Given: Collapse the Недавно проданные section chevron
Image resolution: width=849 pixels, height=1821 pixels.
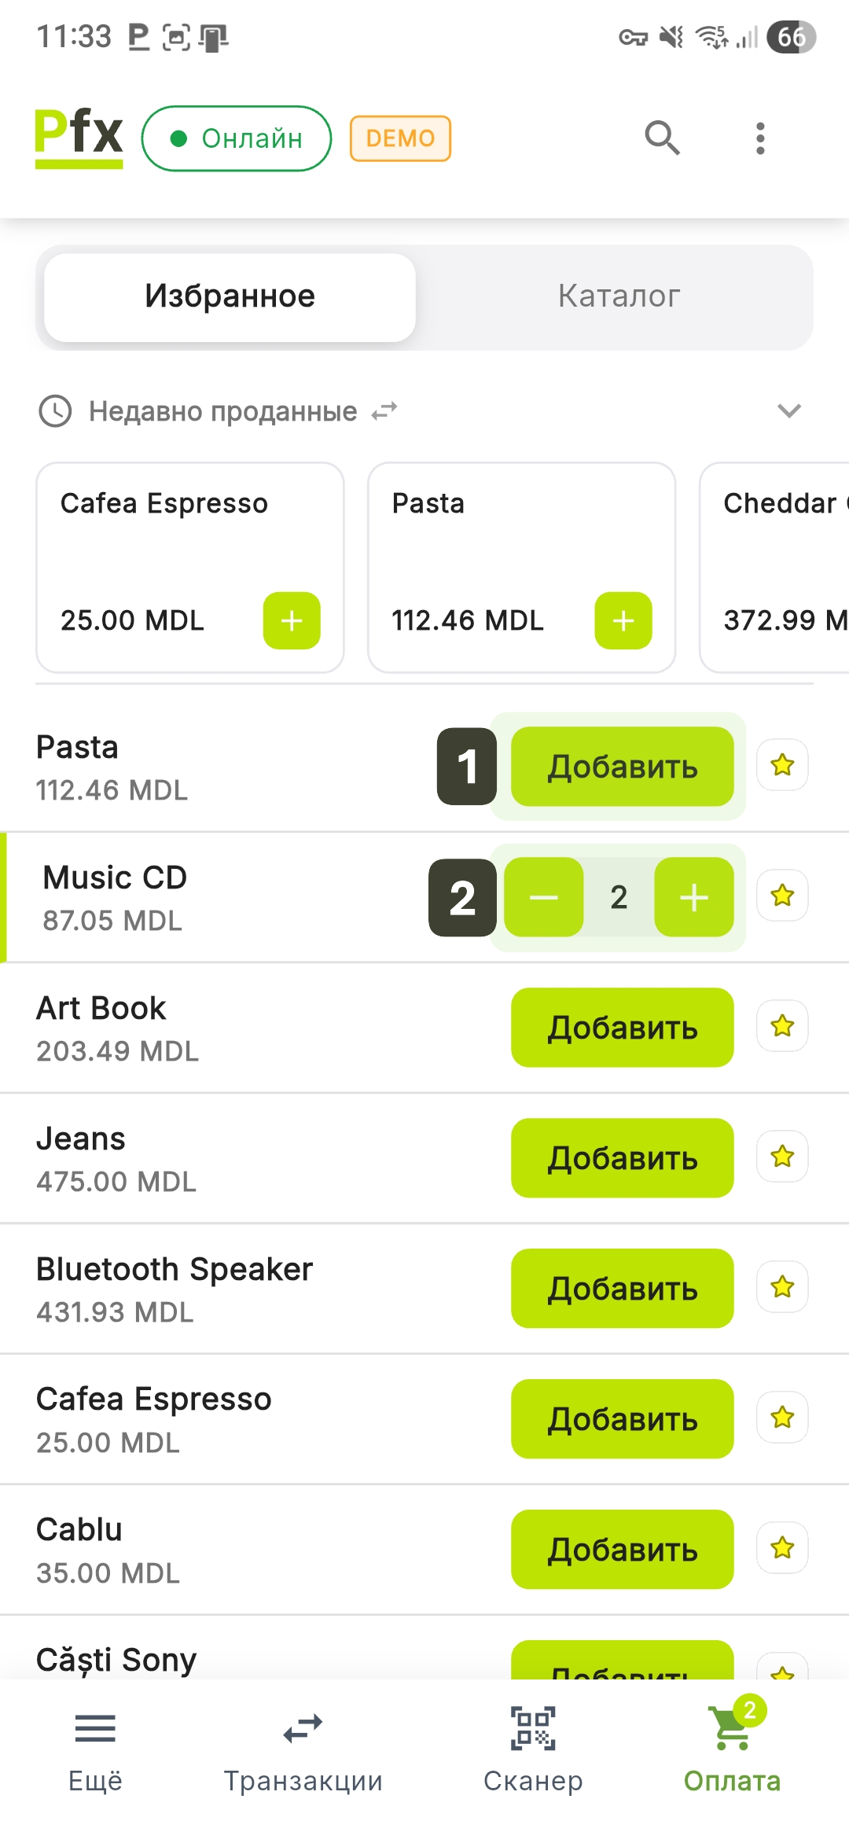Looking at the screenshot, I should click(x=788, y=410).
